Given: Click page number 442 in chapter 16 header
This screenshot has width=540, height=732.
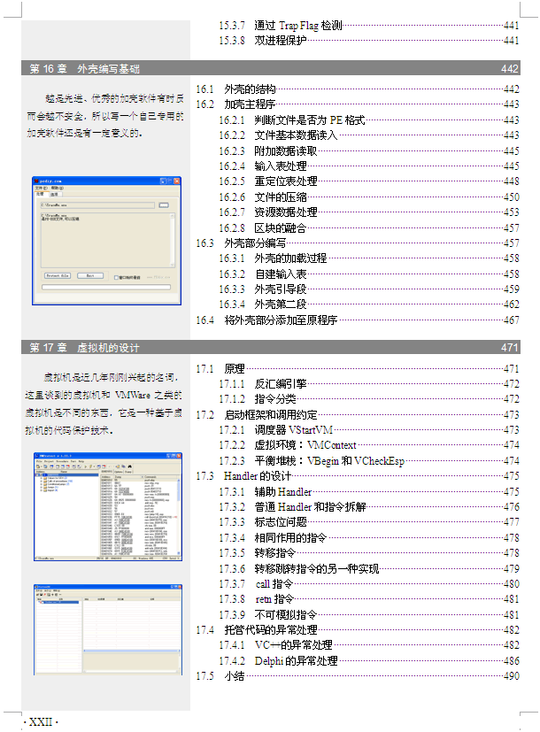Looking at the screenshot, I should 510,69.
